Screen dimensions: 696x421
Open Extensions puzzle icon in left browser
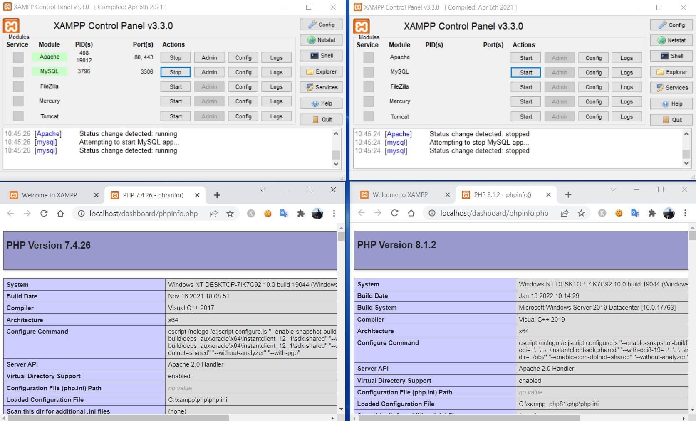point(301,213)
